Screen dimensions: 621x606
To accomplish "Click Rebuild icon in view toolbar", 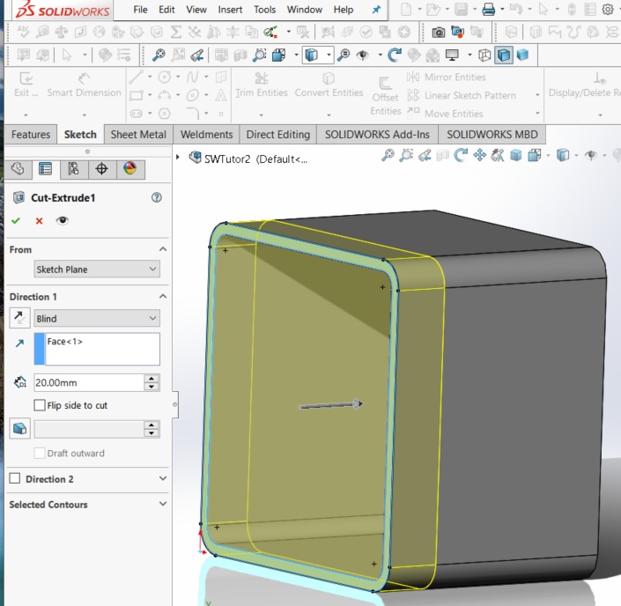I will [x=394, y=55].
